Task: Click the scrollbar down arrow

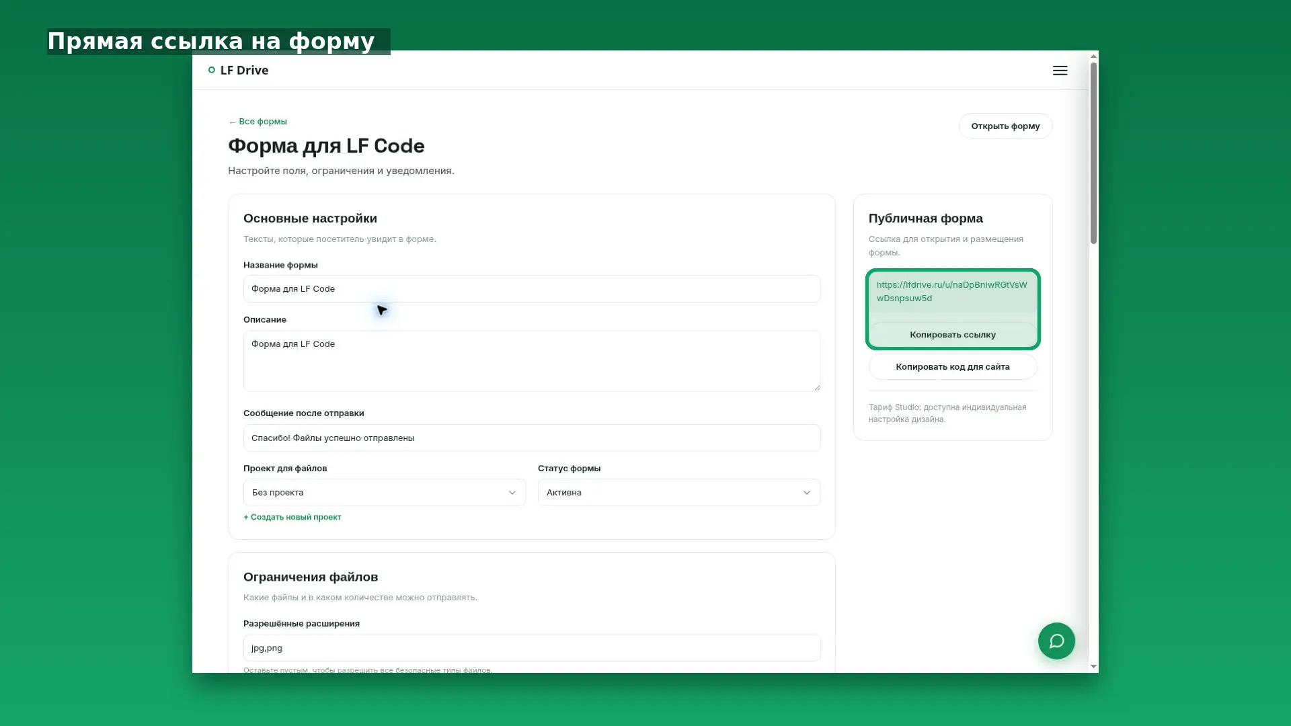Action: pos(1093,667)
